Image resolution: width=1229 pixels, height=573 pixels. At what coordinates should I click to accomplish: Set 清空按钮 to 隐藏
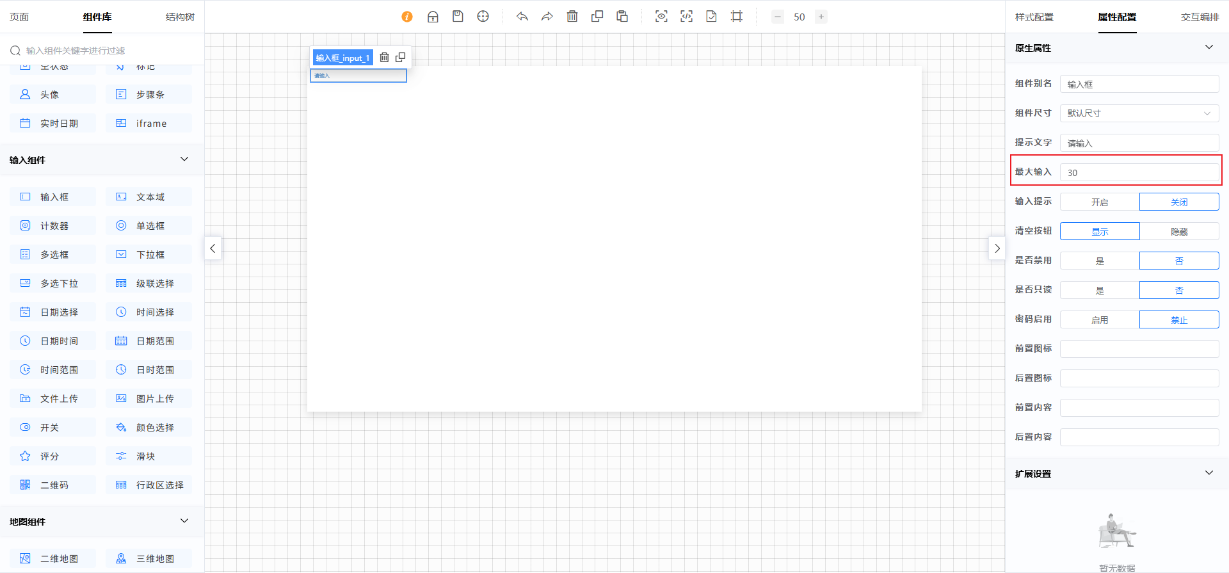1179,231
